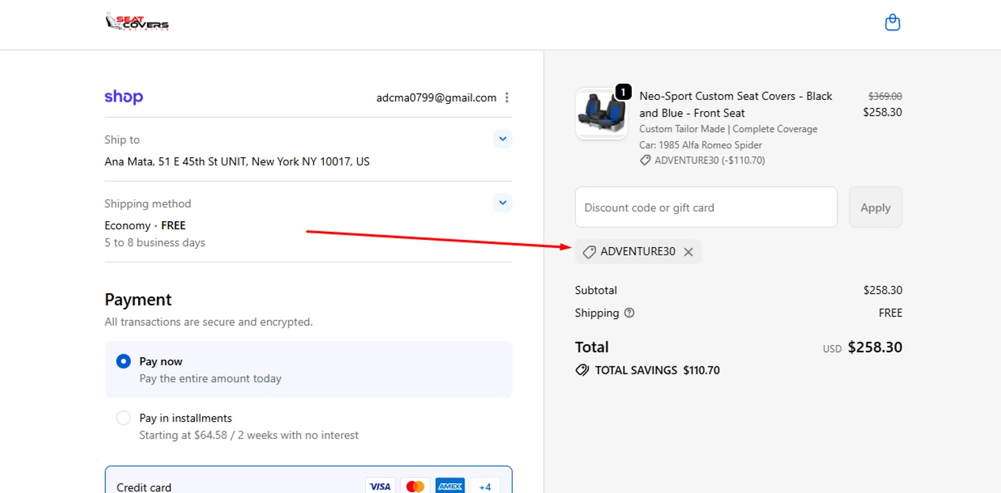Click the seat cover product thumbnail
This screenshot has width=1001, height=493.
click(x=601, y=115)
